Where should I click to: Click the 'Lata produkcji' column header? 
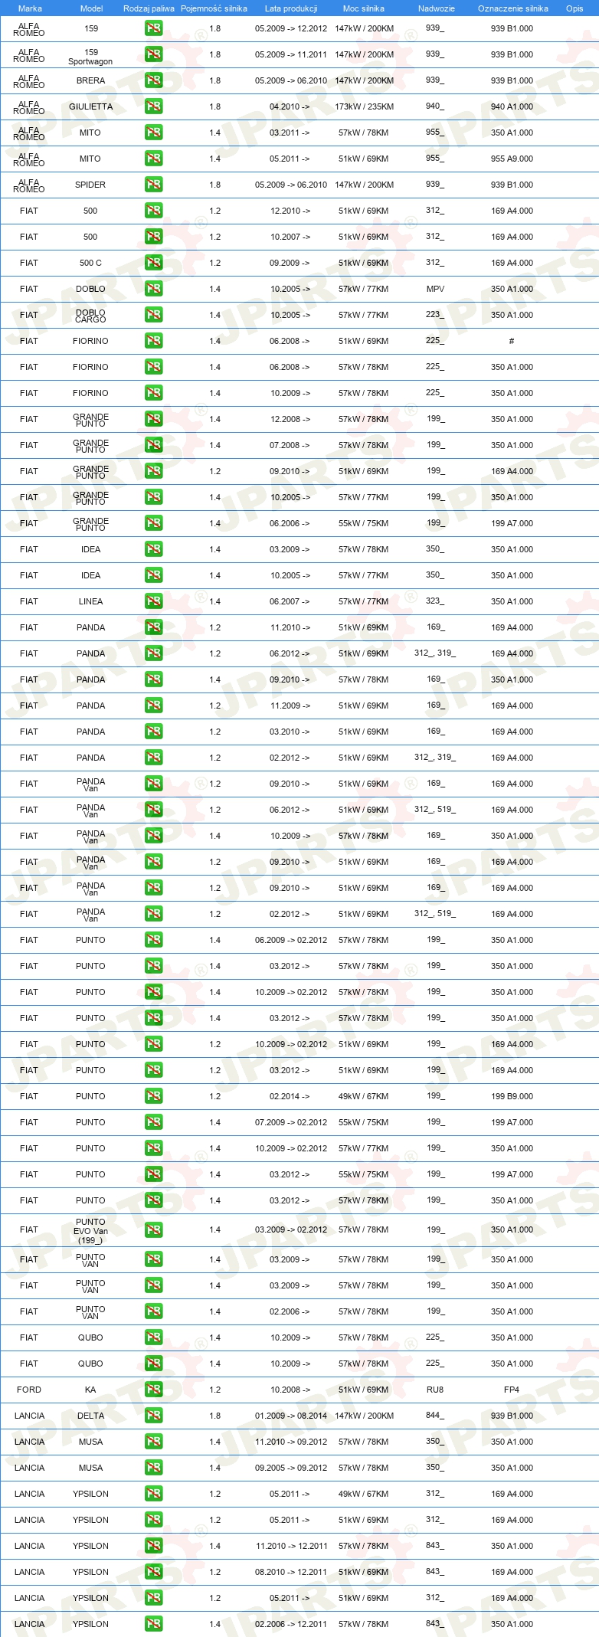(x=291, y=8)
